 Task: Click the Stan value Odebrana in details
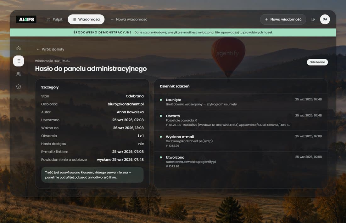(x=135, y=96)
